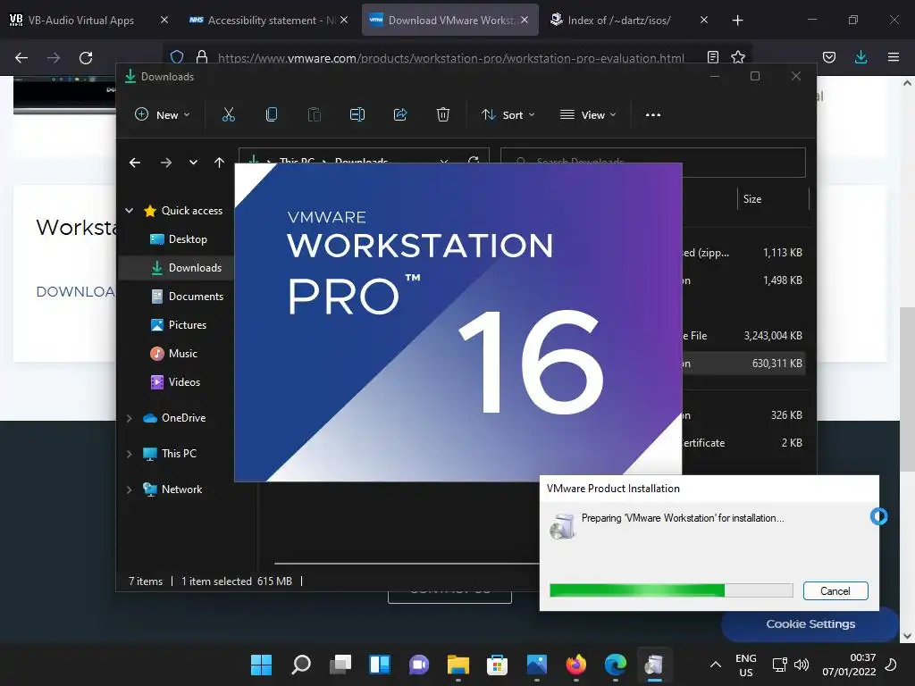Select the Download VMware Workstation tab
This screenshot has width=915, height=686.
coord(450,20)
